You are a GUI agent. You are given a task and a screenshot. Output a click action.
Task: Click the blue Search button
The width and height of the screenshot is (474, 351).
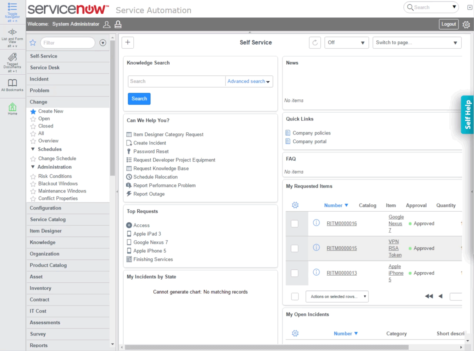click(139, 99)
